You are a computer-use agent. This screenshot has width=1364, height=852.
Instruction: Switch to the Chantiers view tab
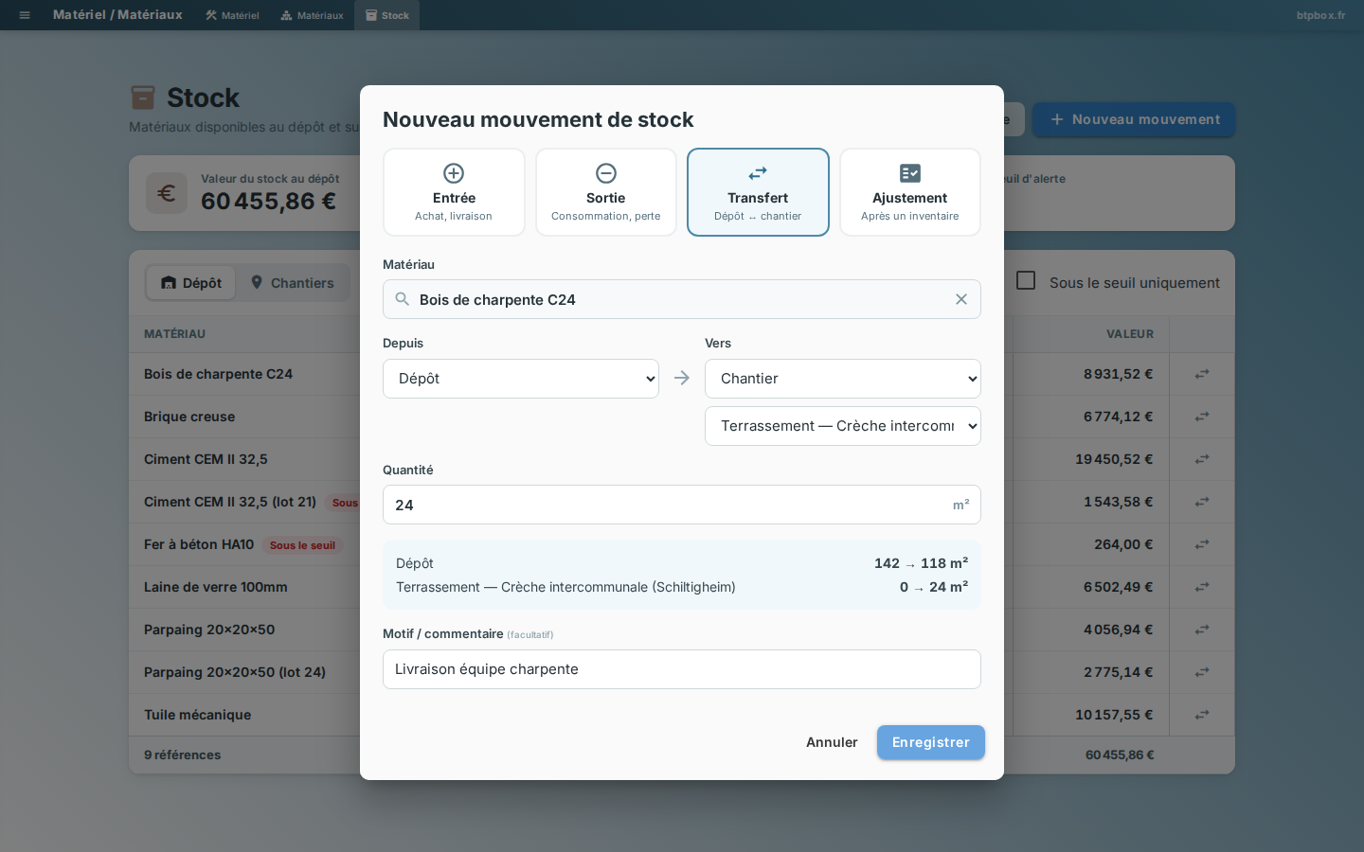point(293,283)
